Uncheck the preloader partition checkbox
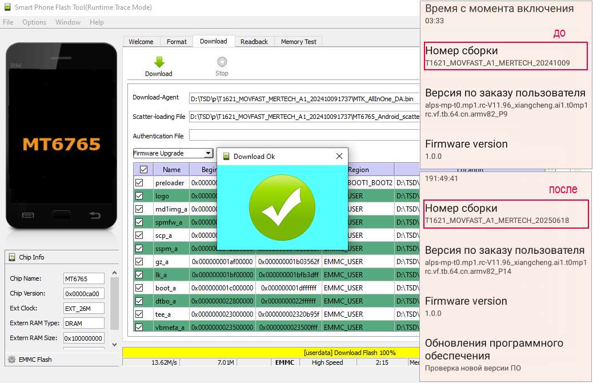The width and height of the screenshot is (593, 383). [x=139, y=183]
